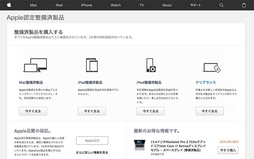Click the Mac desktop and laptop icon
This screenshot has width=254, height=159.
(35, 65)
